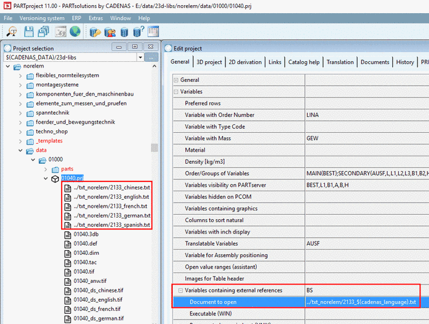Click the folder icon of spanntechnik

click(x=30, y=113)
